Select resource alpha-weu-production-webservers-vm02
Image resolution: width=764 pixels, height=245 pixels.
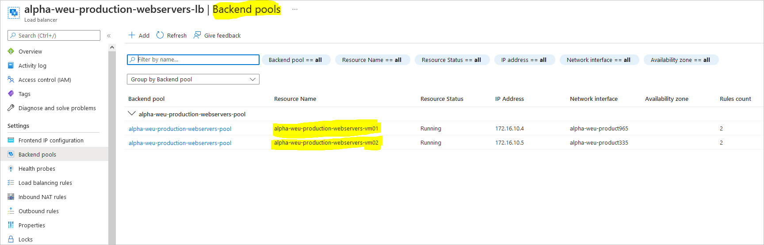(326, 142)
